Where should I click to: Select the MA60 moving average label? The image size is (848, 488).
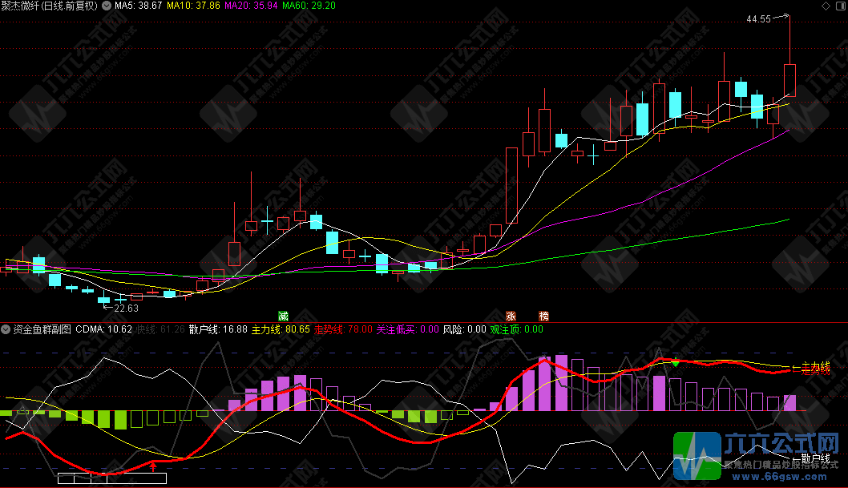coord(309,6)
